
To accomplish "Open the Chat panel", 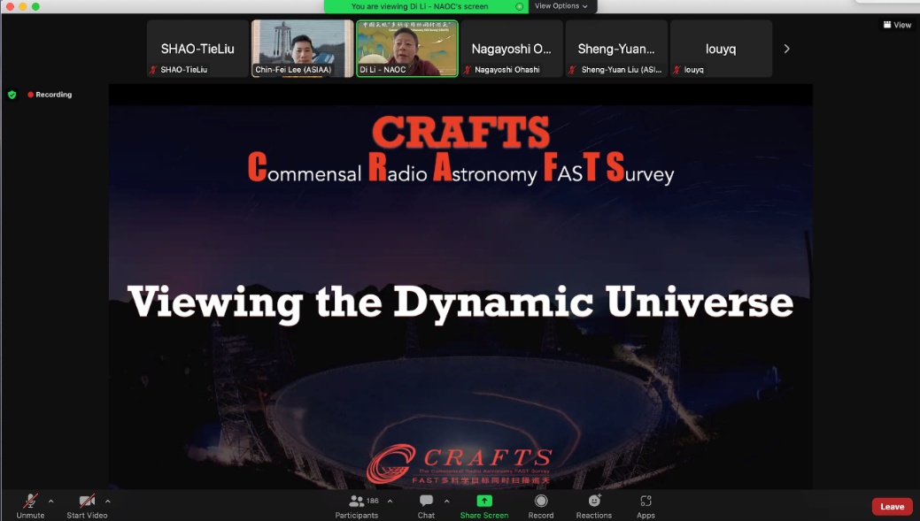I will pyautogui.click(x=426, y=505).
